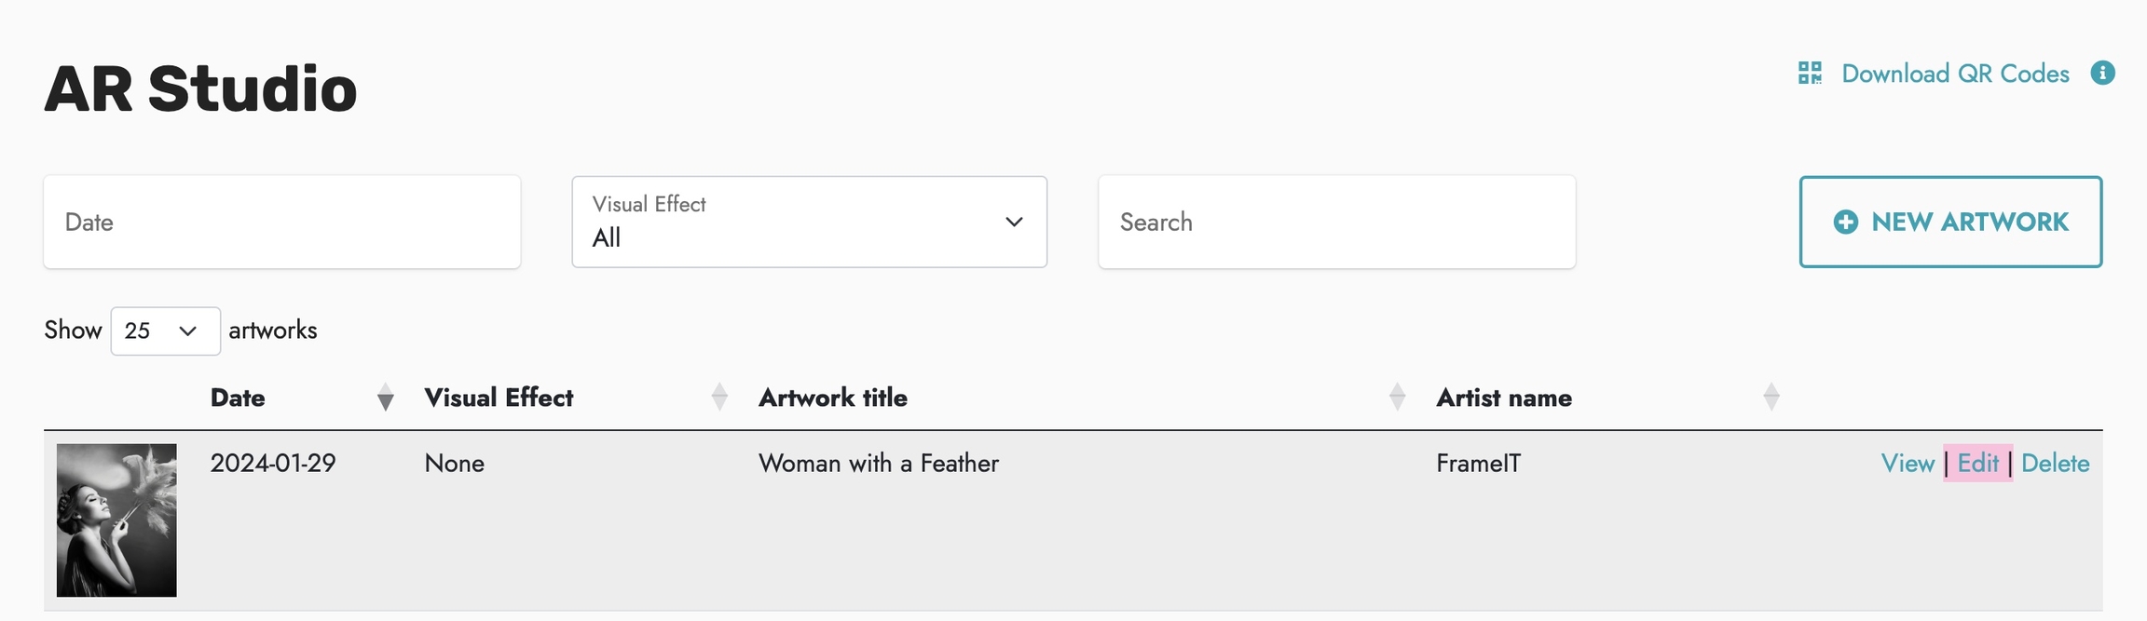The width and height of the screenshot is (2147, 621).
Task: Click the 2024-01-29 date cell
Action: pos(273,464)
